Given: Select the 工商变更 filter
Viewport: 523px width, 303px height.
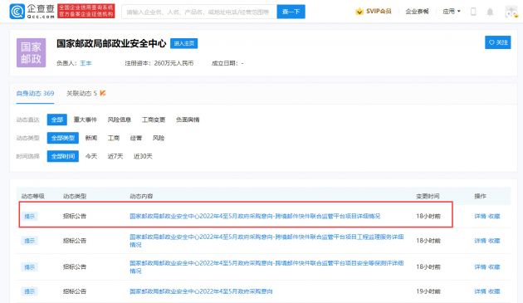Looking at the screenshot, I should click(154, 120).
